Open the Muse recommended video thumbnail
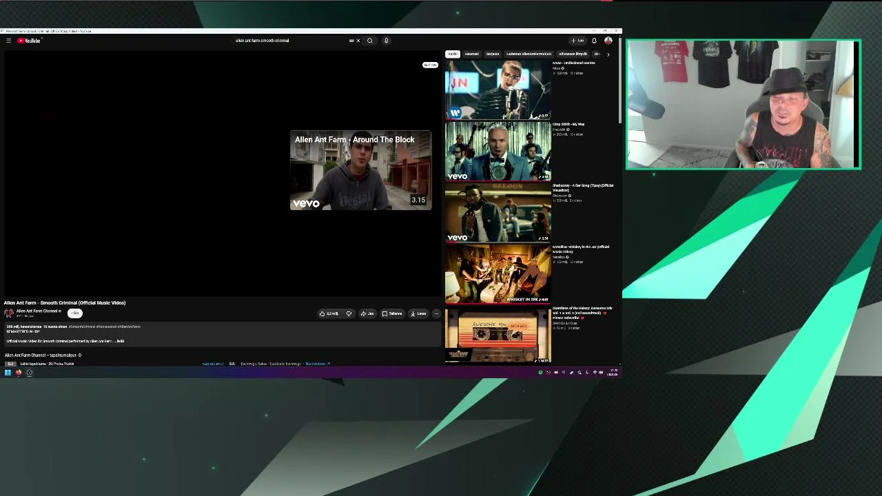882x496 pixels. [498, 90]
